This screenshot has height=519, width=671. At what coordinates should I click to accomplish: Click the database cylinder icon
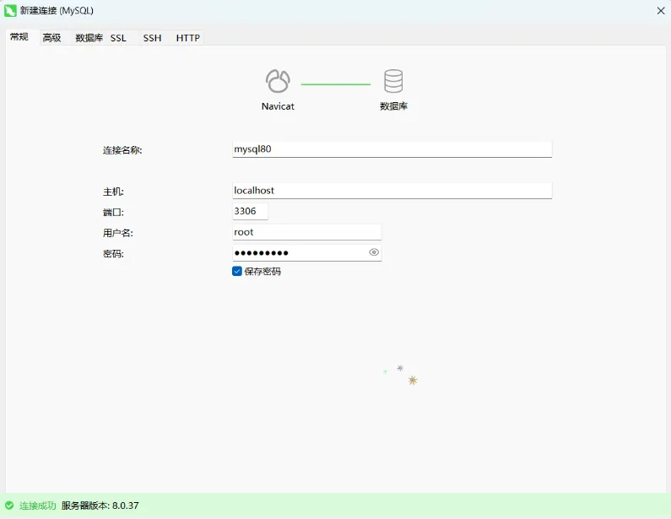tap(393, 81)
